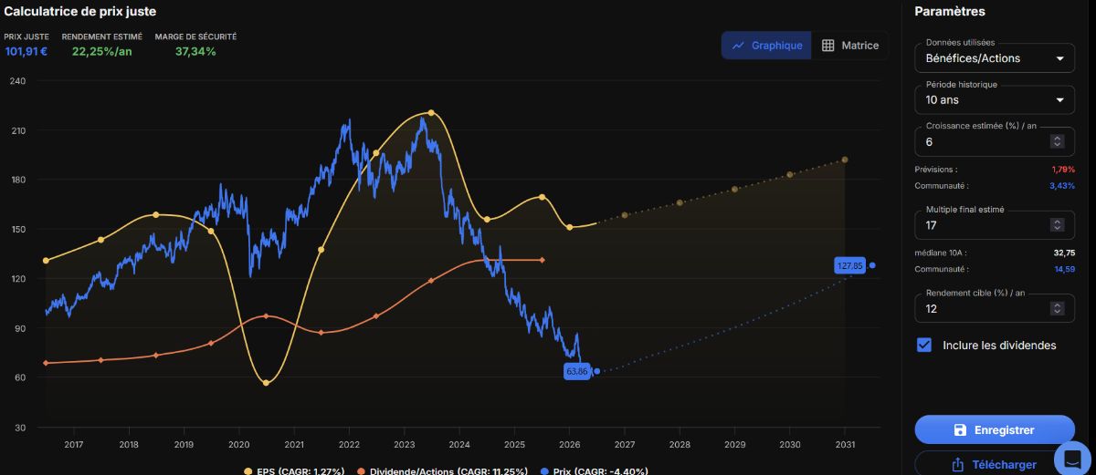The width and height of the screenshot is (1096, 475).
Task: Switch to the Graphique view tab
Action: [x=766, y=46]
